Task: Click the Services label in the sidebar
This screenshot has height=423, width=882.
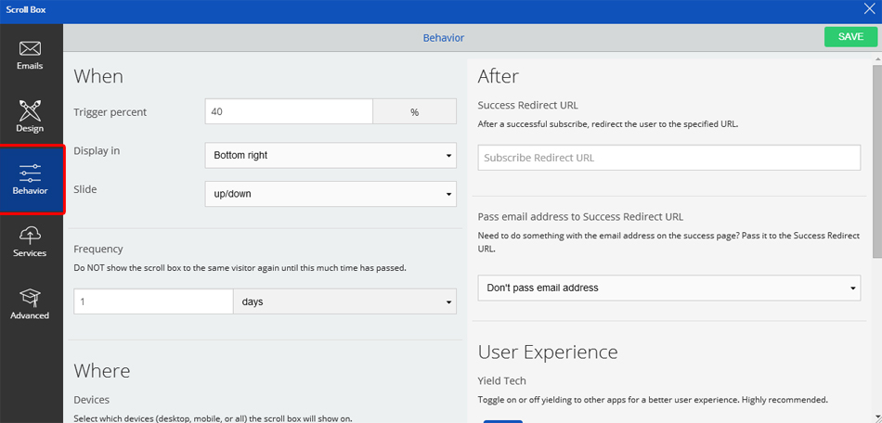Action: click(30, 253)
